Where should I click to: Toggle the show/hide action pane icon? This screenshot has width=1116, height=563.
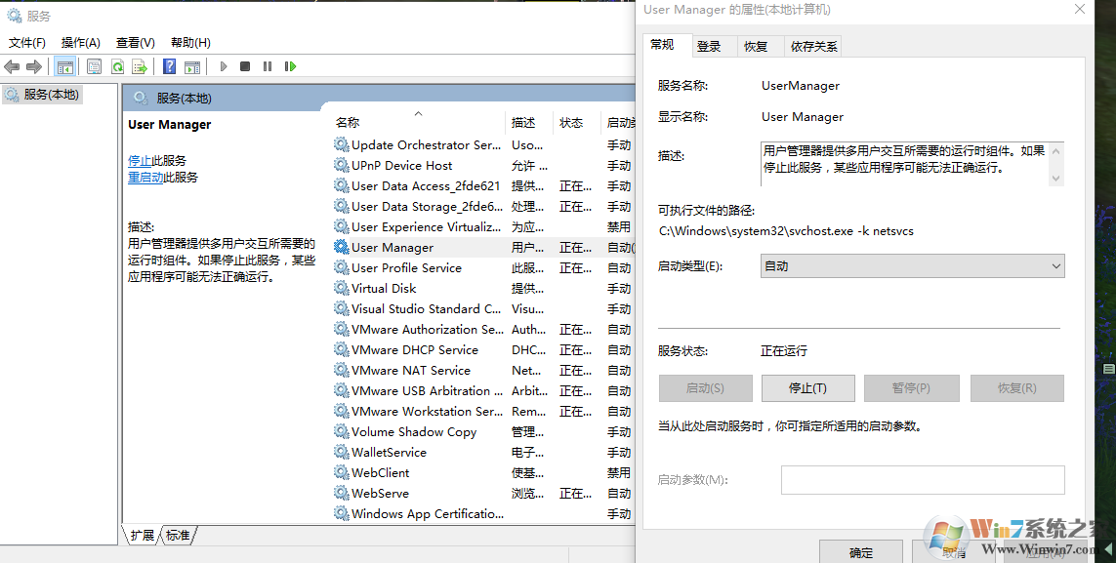192,66
